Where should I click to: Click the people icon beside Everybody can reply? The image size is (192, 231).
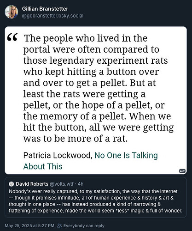(59, 226)
